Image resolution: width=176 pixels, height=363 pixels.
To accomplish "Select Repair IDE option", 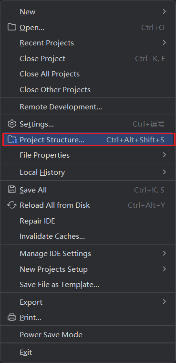I will tap(88, 221).
